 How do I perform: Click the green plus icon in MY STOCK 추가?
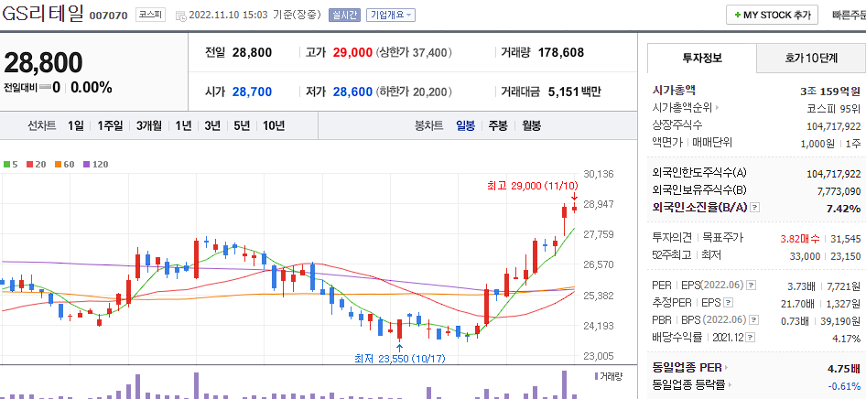(x=738, y=16)
